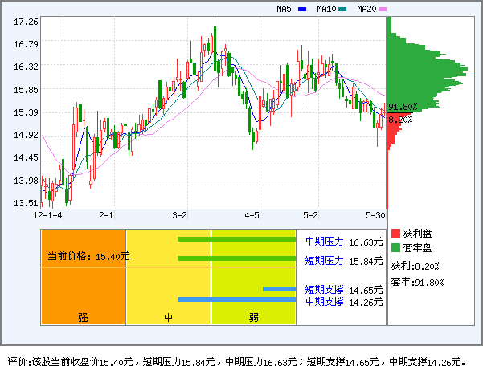Click the MA20 pink legend swatch
483x366 pixels.
[383, 9]
